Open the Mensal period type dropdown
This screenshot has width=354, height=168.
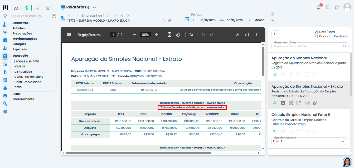coord(264,20)
